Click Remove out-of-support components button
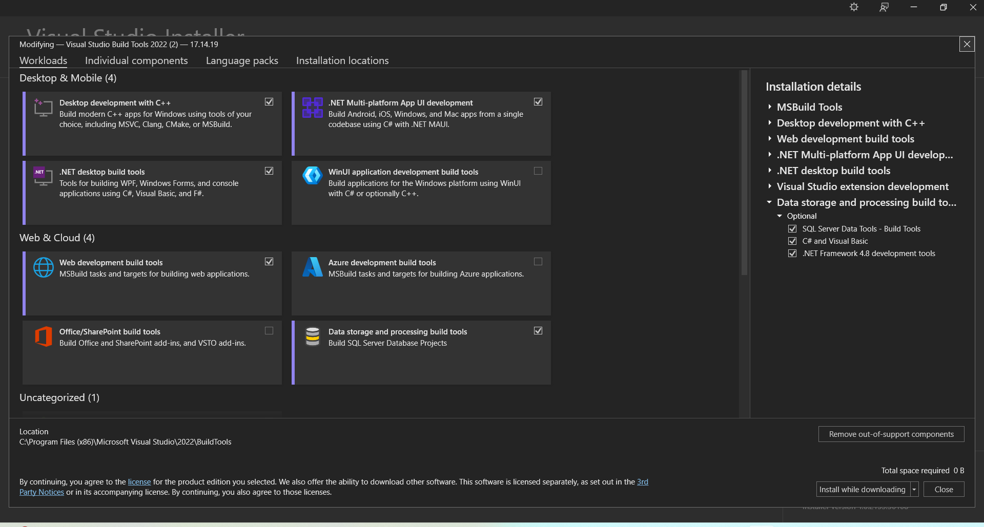The width and height of the screenshot is (984, 527). pyautogui.click(x=891, y=434)
